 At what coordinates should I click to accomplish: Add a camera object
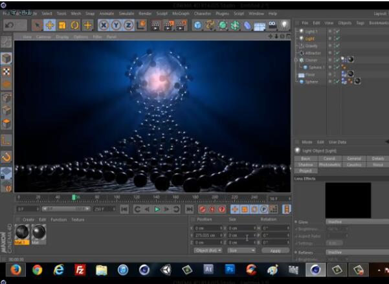(x=272, y=25)
